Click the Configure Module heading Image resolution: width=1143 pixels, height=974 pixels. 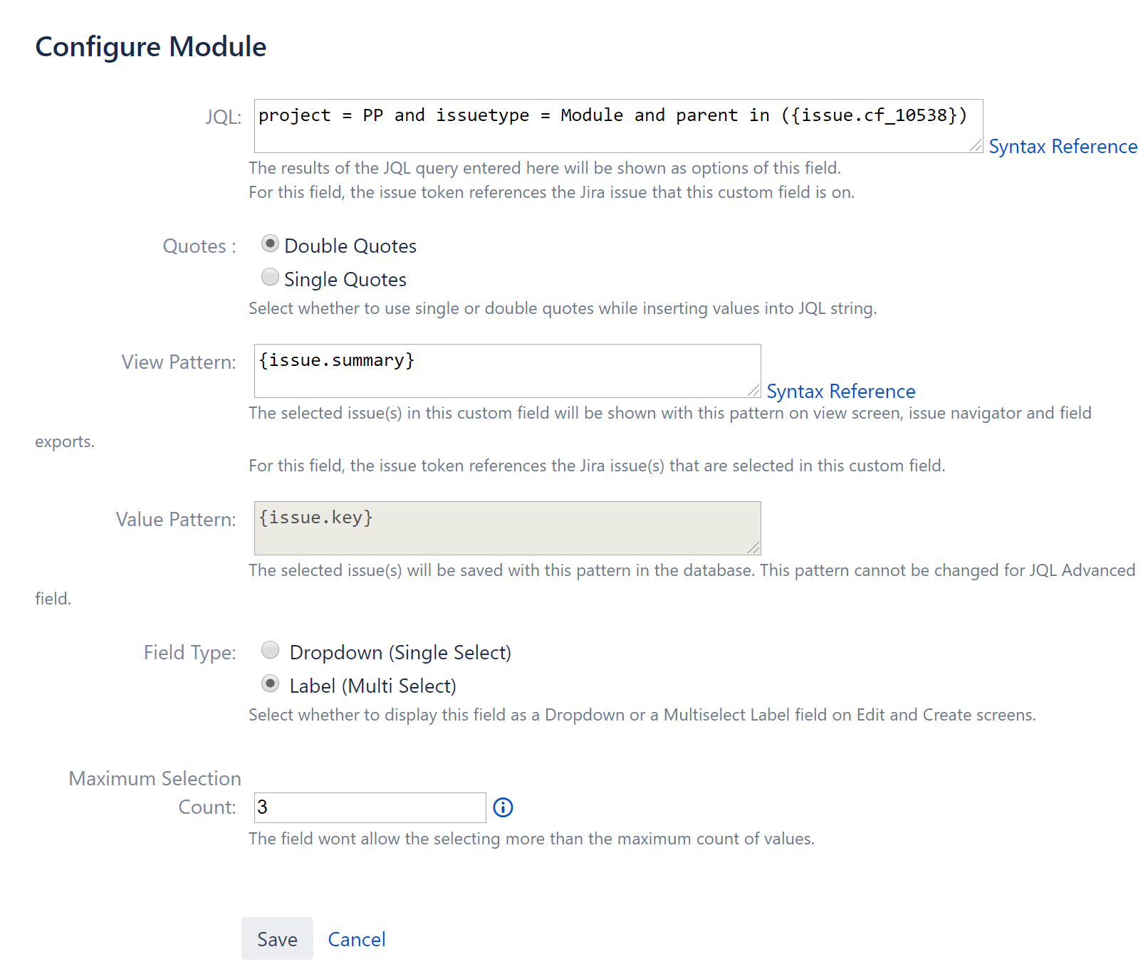point(150,46)
